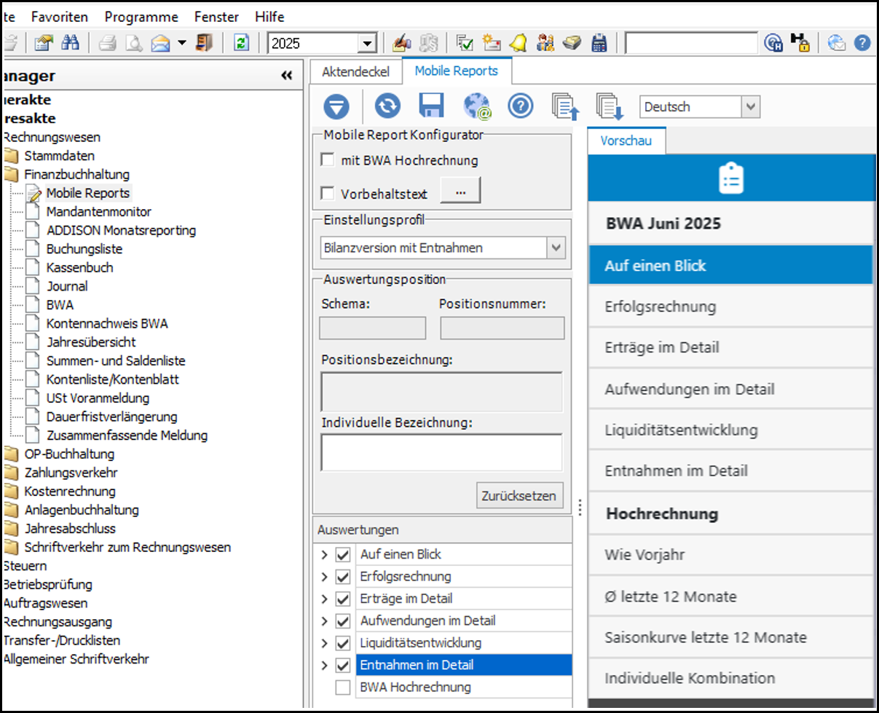Click the documents with up arrow icon
Viewport: 879px width, 713px height.
566,106
